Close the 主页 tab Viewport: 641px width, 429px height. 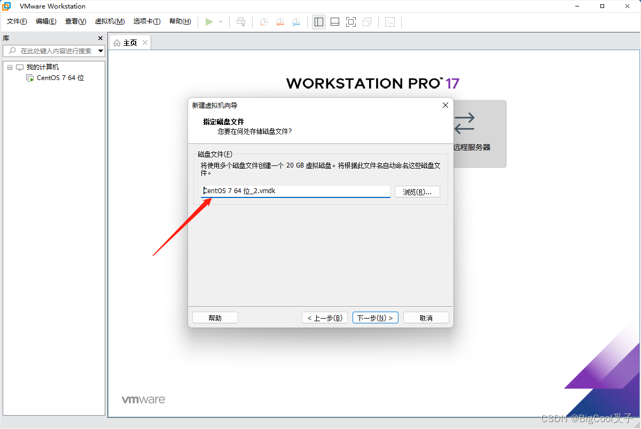click(x=144, y=43)
